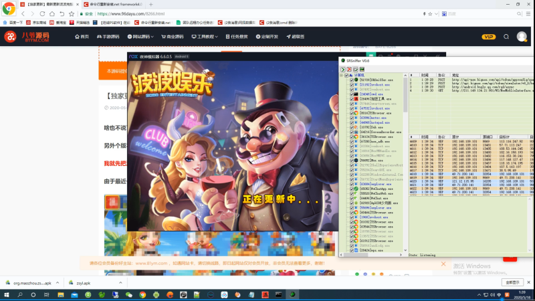Show hidden system tray icons chevron
Image resolution: width=535 pixels, height=301 pixels.
pyautogui.click(x=479, y=295)
